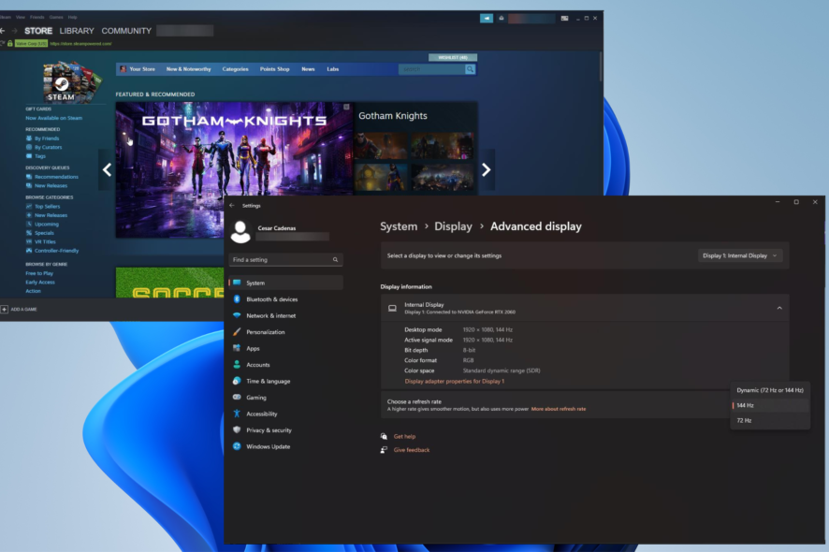Screen dimensions: 829x552
Task: Browse the Early Access genre
Action: click(40, 283)
